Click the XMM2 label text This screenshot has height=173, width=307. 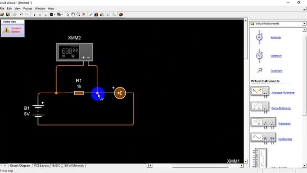click(x=74, y=38)
